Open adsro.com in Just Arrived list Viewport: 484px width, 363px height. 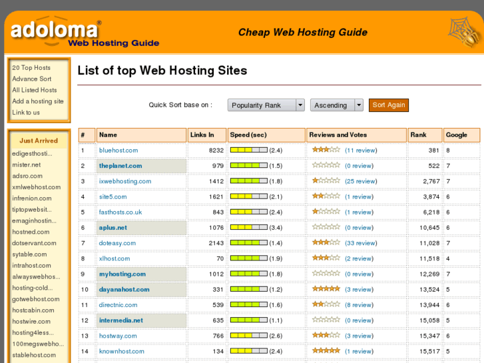tap(27, 176)
